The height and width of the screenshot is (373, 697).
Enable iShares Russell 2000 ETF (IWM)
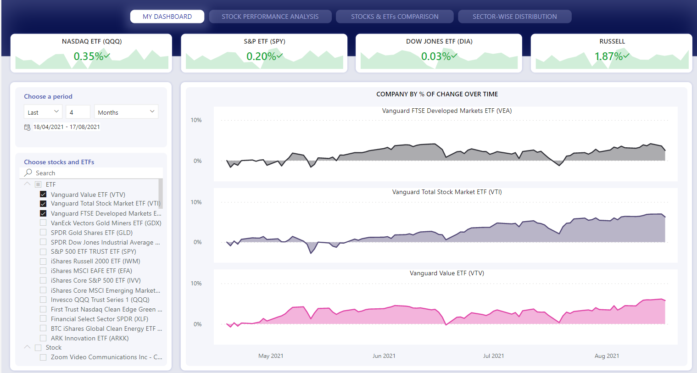43,261
